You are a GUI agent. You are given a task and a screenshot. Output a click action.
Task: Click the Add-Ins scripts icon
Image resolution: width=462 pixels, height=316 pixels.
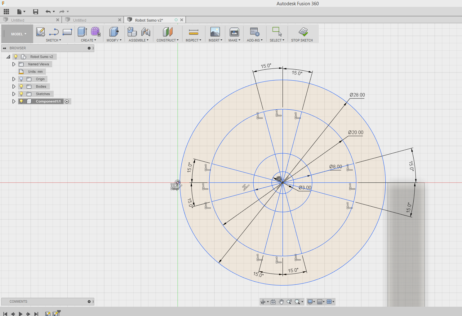coord(255,32)
